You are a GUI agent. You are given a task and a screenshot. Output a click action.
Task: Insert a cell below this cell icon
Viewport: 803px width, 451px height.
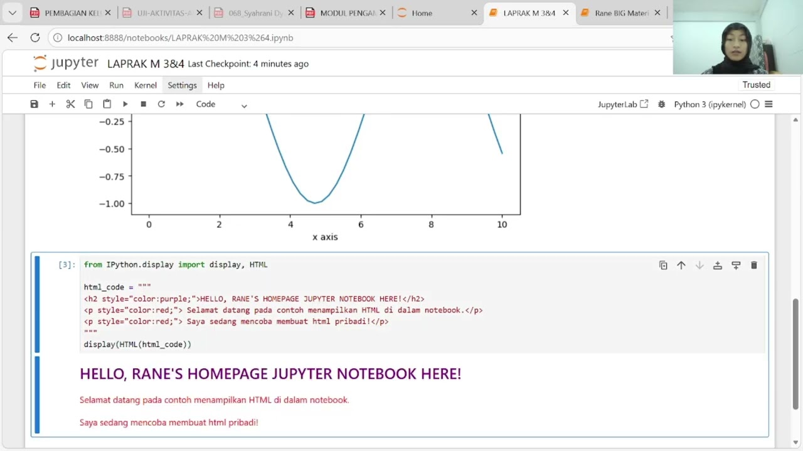[x=736, y=266]
